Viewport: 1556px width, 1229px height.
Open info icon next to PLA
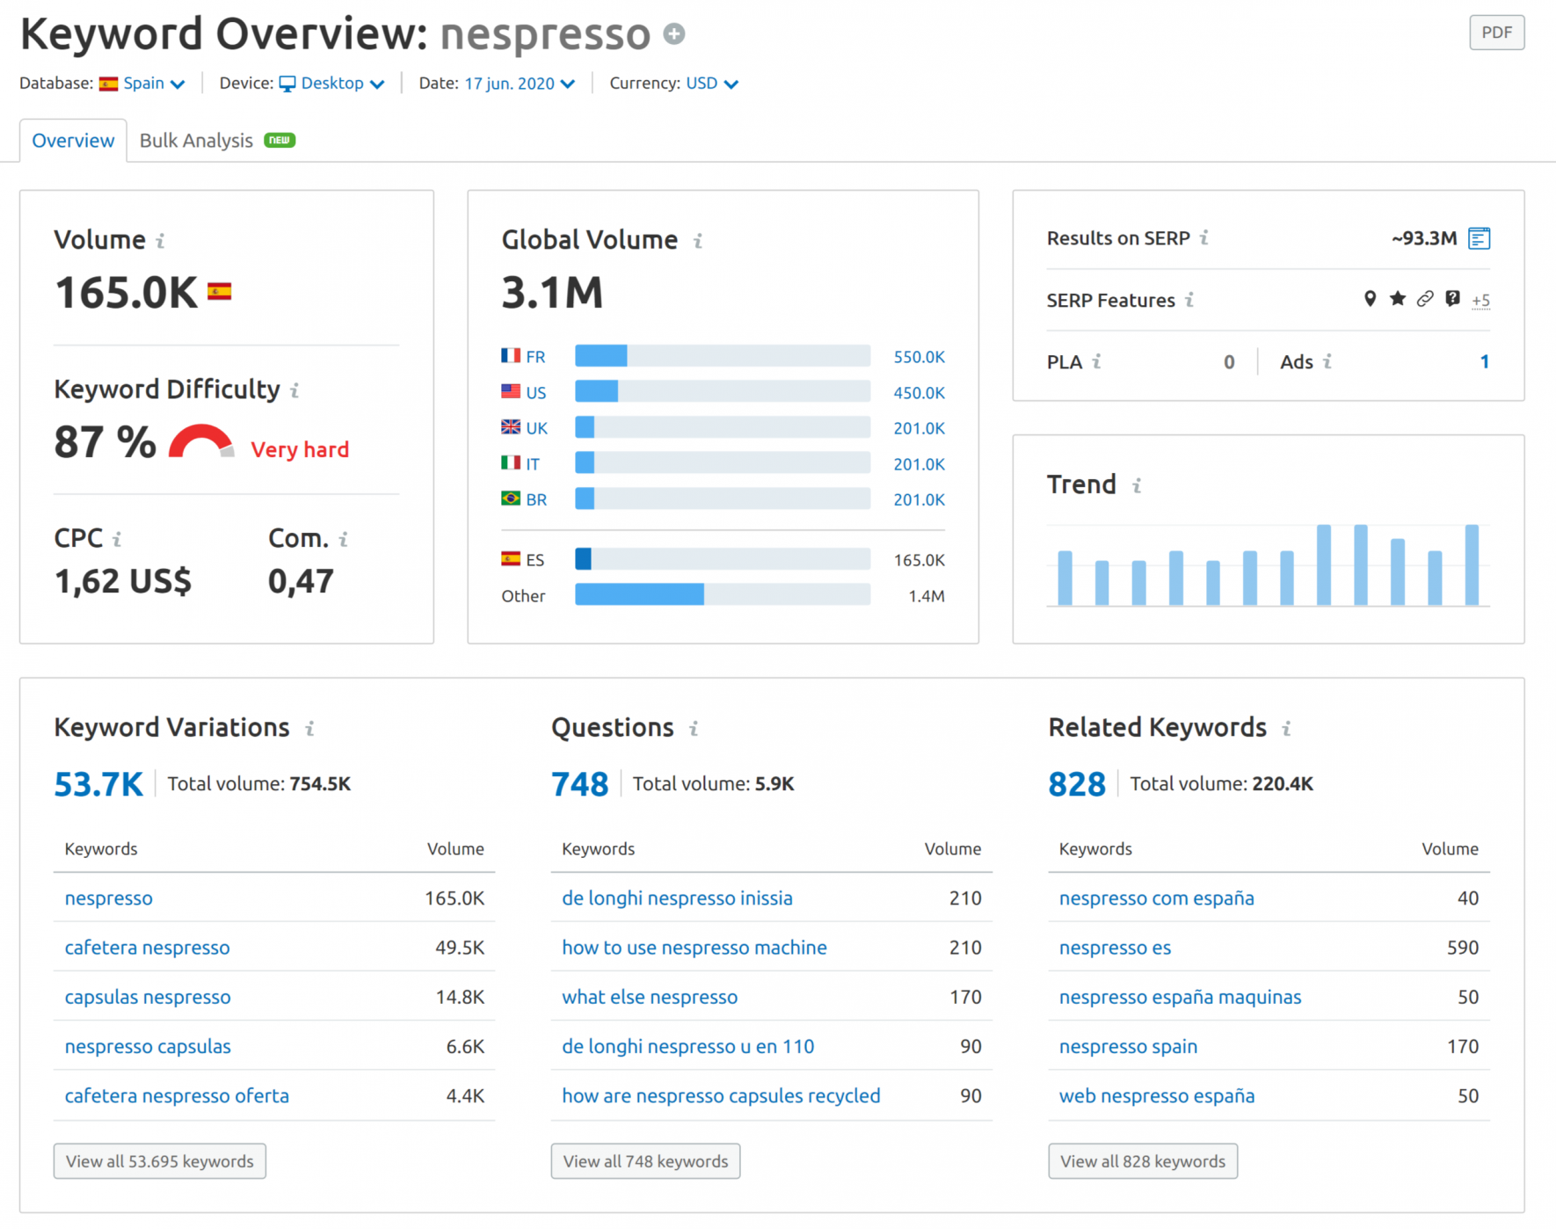pos(1097,361)
